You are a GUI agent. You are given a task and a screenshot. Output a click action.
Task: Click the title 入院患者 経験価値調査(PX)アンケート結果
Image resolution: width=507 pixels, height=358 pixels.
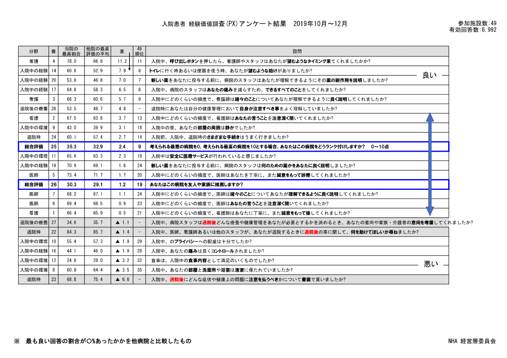click(224, 24)
